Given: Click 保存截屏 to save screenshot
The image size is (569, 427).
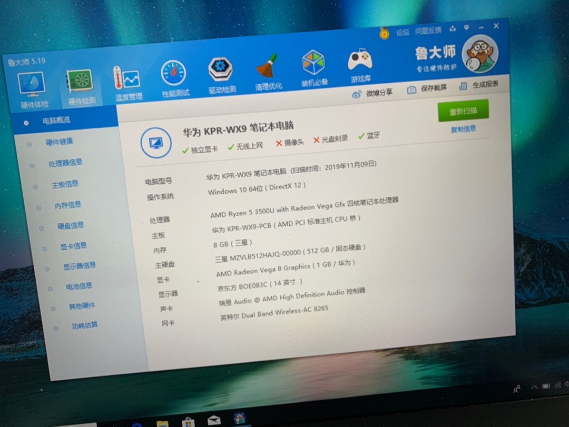Looking at the screenshot, I should tap(427, 89).
